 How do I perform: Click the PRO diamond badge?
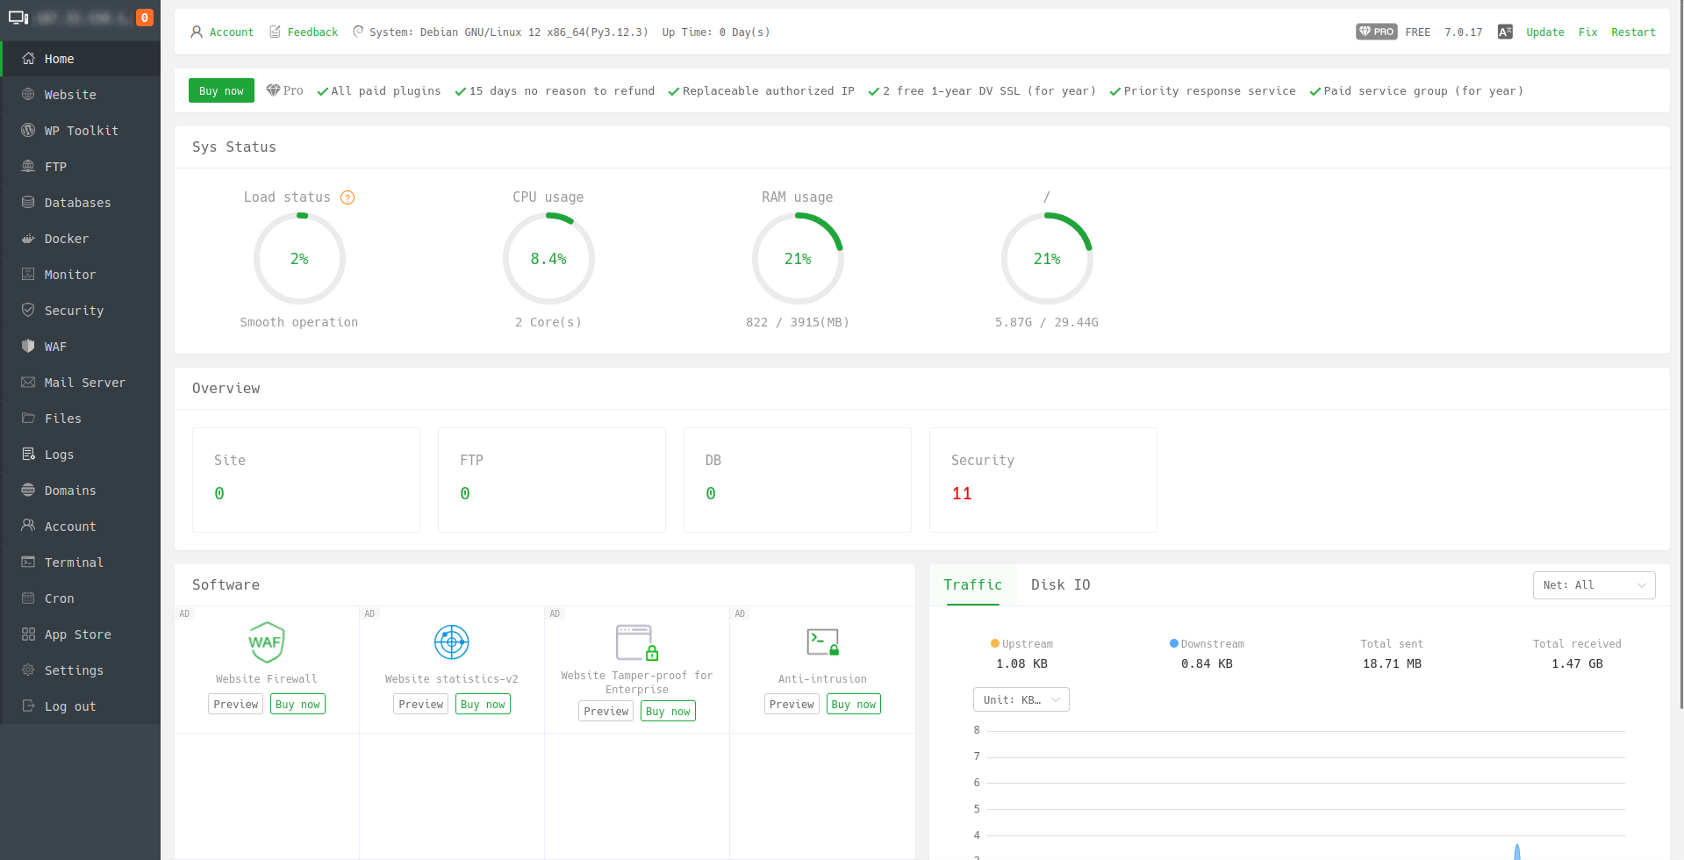[1376, 32]
